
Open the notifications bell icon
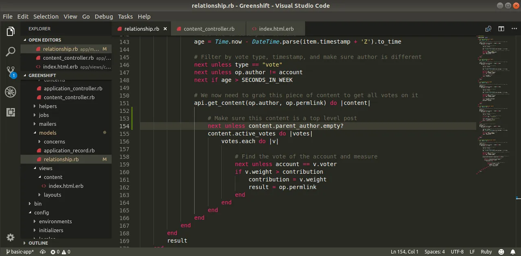click(x=513, y=252)
